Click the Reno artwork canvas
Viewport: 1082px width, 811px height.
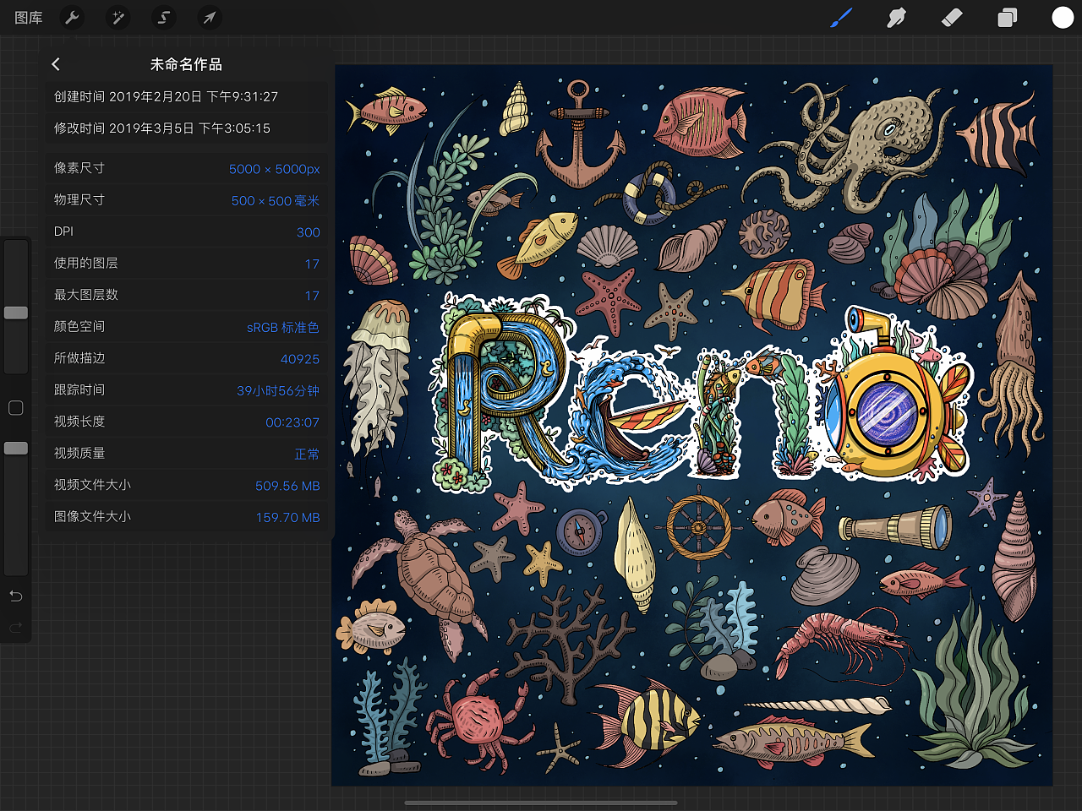tap(693, 422)
